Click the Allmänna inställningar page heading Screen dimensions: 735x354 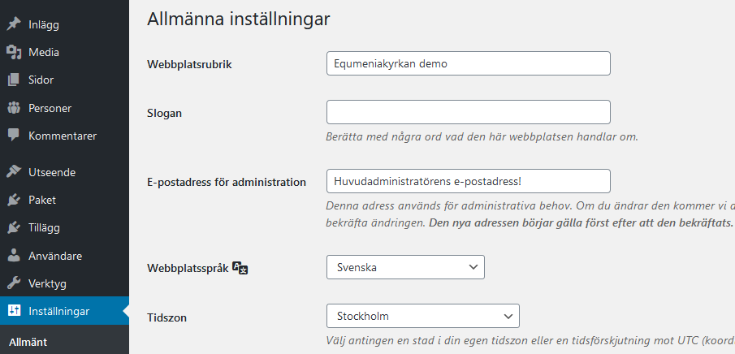pyautogui.click(x=239, y=19)
